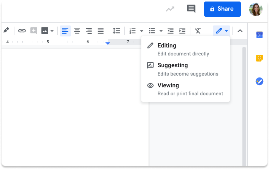Click the vertical scrollbar of the document
Image resolution: width=269 pixels, height=169 pixels.
pos(244,106)
